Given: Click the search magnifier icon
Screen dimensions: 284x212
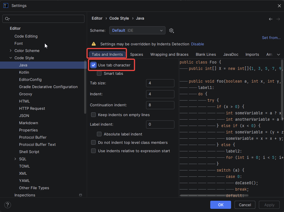Looking at the screenshot, I should pyautogui.click(x=7, y=19).
